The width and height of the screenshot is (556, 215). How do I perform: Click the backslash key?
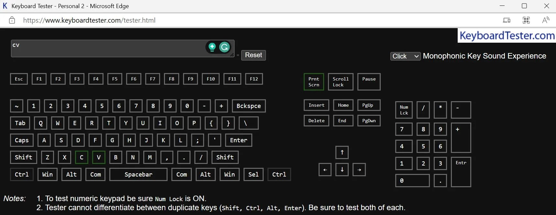pos(249,123)
